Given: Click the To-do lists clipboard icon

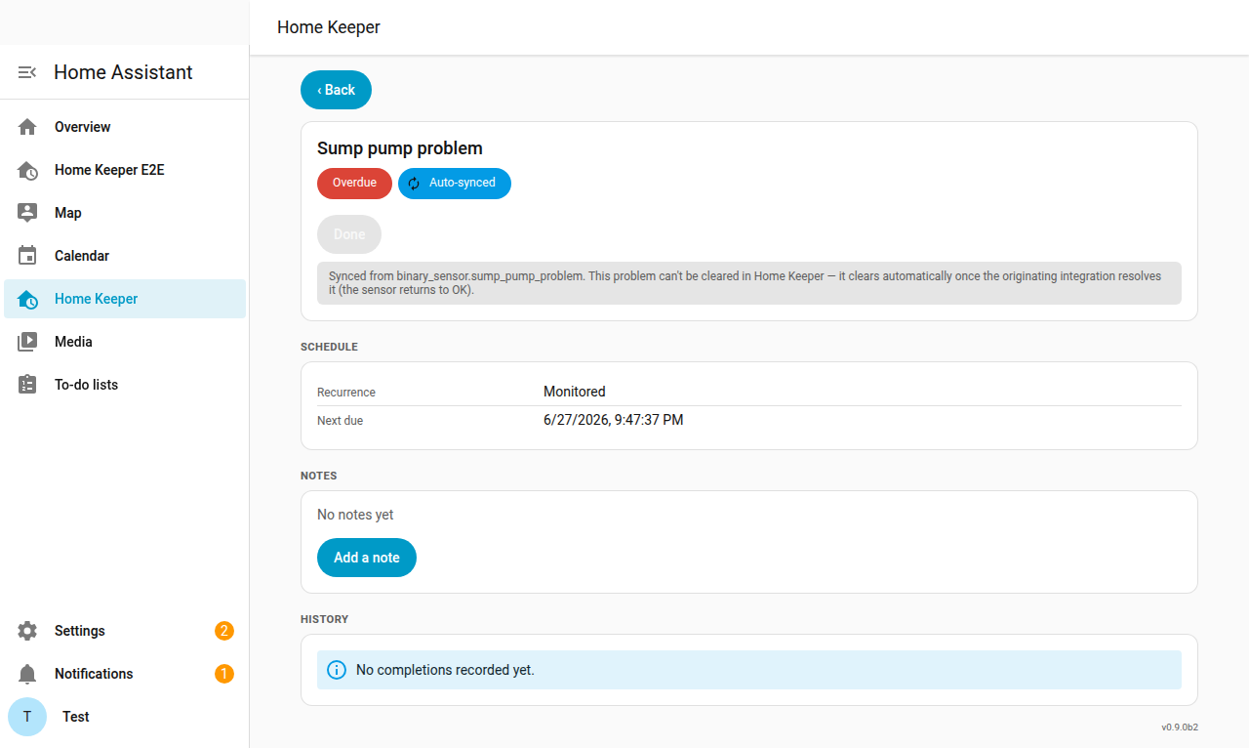Looking at the screenshot, I should (x=27, y=385).
